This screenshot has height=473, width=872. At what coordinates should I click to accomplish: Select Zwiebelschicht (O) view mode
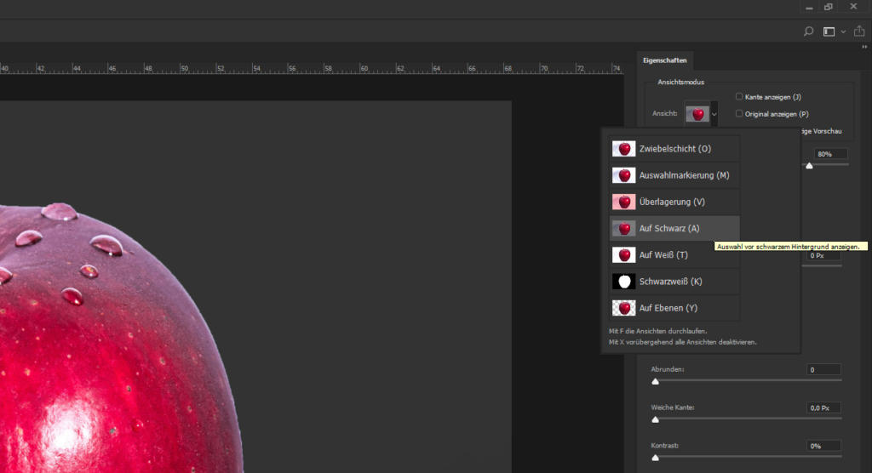[674, 148]
